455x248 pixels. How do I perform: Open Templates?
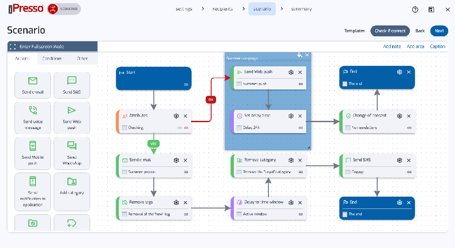354,31
